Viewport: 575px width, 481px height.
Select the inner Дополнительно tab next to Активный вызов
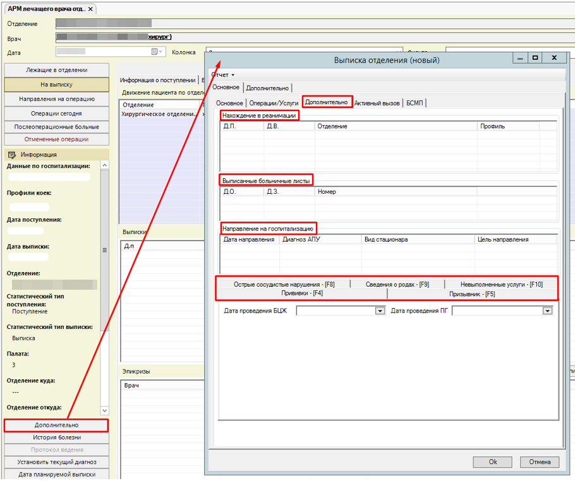[327, 102]
